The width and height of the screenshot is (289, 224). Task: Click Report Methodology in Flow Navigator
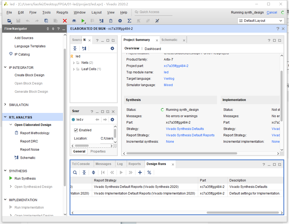tap(35, 133)
